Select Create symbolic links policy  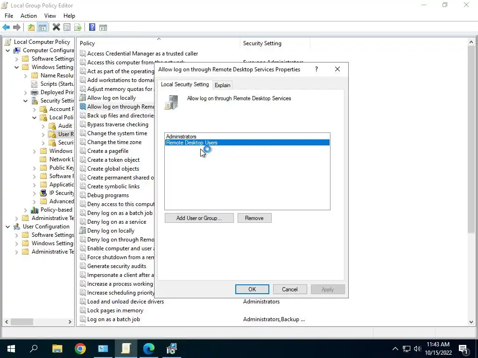click(113, 186)
